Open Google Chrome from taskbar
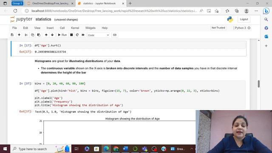The image size is (272, 153). 116,149
